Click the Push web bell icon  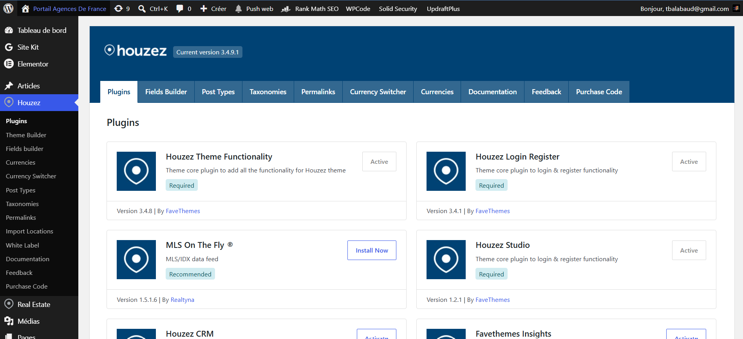[239, 9]
